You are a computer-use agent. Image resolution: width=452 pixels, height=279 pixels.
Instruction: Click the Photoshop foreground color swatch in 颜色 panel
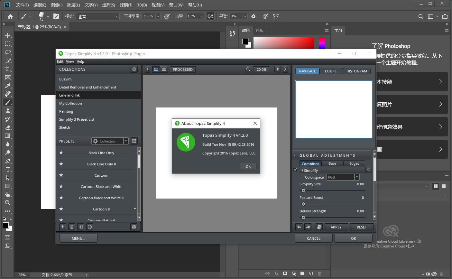click(245, 41)
